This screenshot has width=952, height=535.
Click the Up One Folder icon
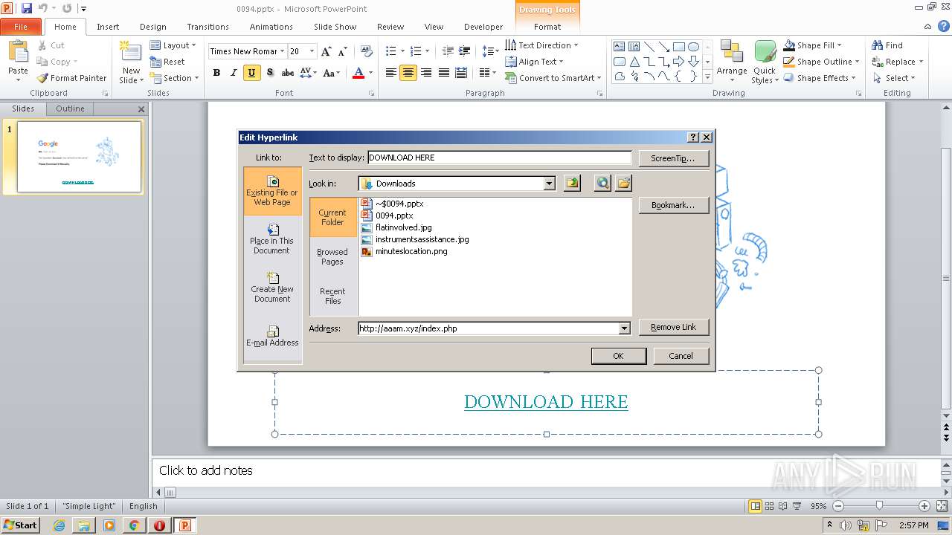click(x=572, y=183)
